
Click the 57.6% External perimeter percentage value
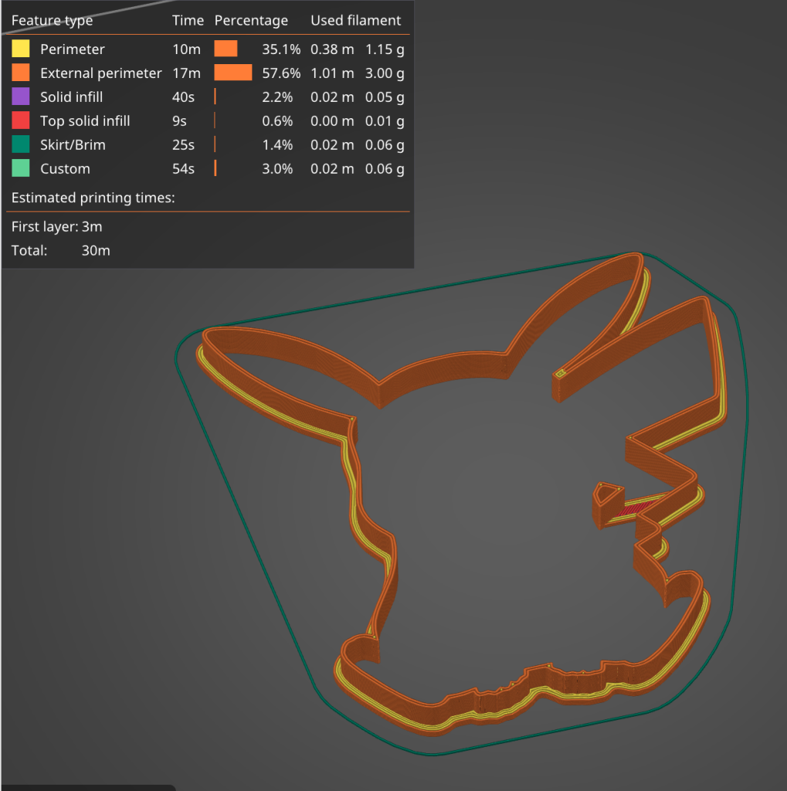pyautogui.click(x=281, y=73)
